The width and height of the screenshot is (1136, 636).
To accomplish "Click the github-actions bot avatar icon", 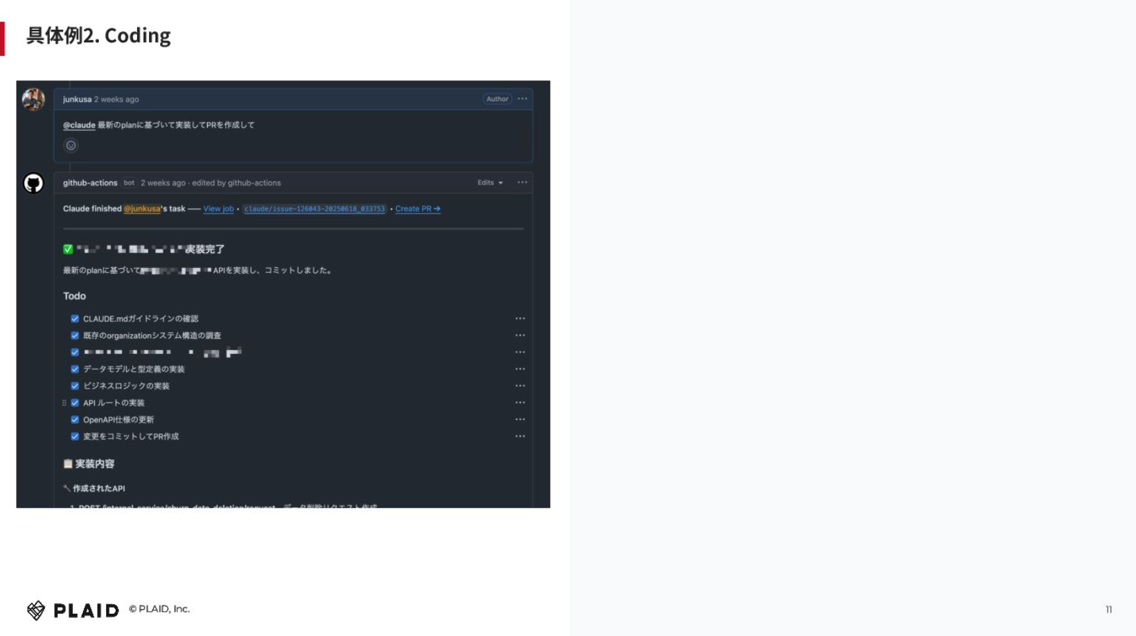I will [x=33, y=183].
